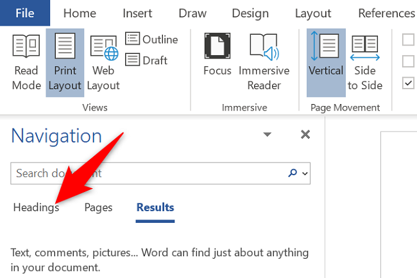Show the Headings tab in Navigation
Image resolution: width=417 pixels, height=278 pixels.
36,207
